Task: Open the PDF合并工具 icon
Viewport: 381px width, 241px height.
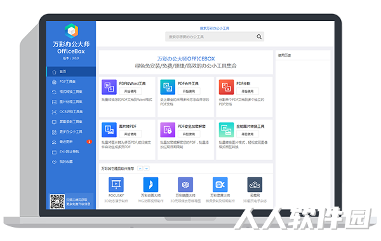Action: [168, 87]
